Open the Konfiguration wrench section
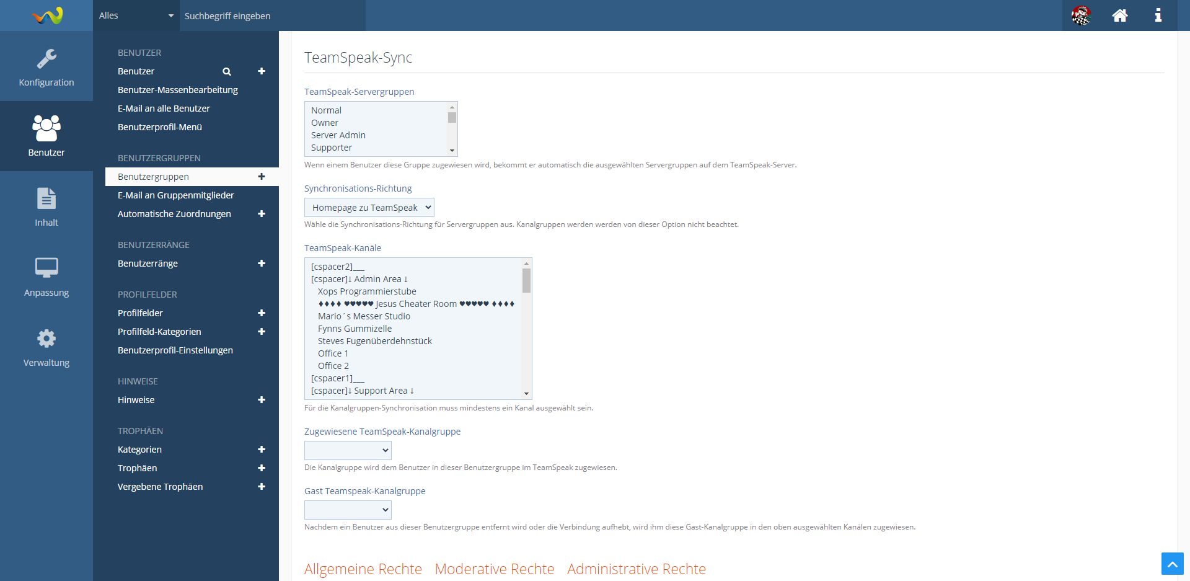 (46, 67)
